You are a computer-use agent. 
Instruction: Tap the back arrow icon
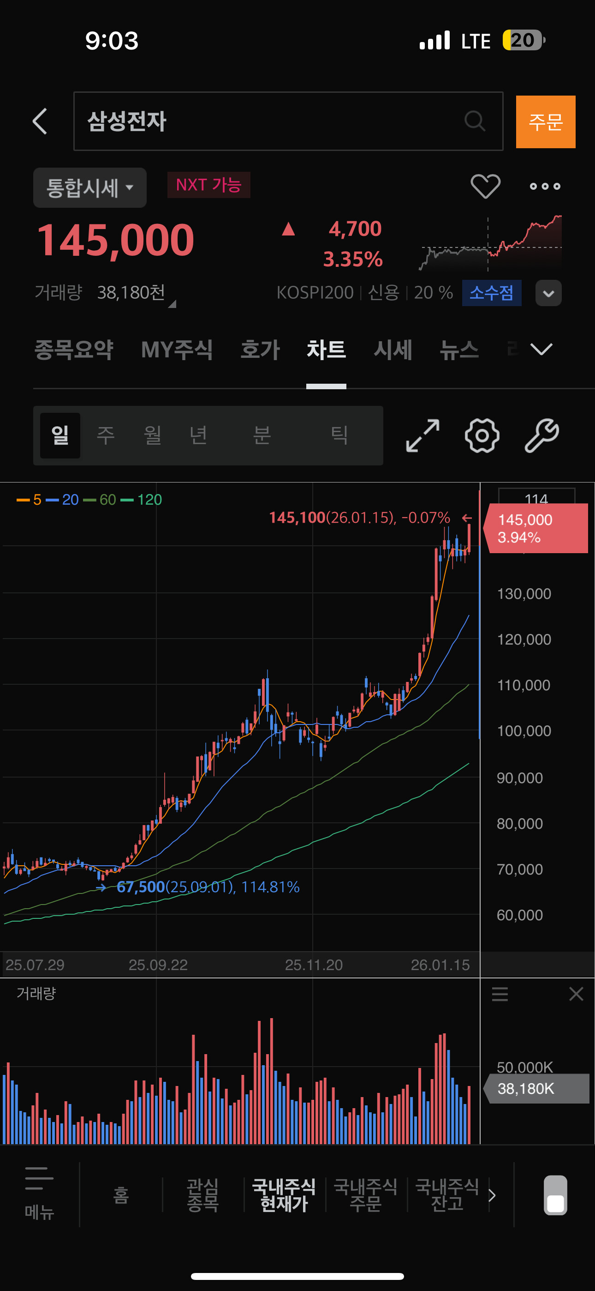pos(40,121)
